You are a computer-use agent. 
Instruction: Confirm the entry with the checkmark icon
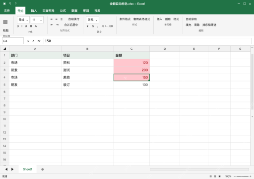[x=33, y=41]
